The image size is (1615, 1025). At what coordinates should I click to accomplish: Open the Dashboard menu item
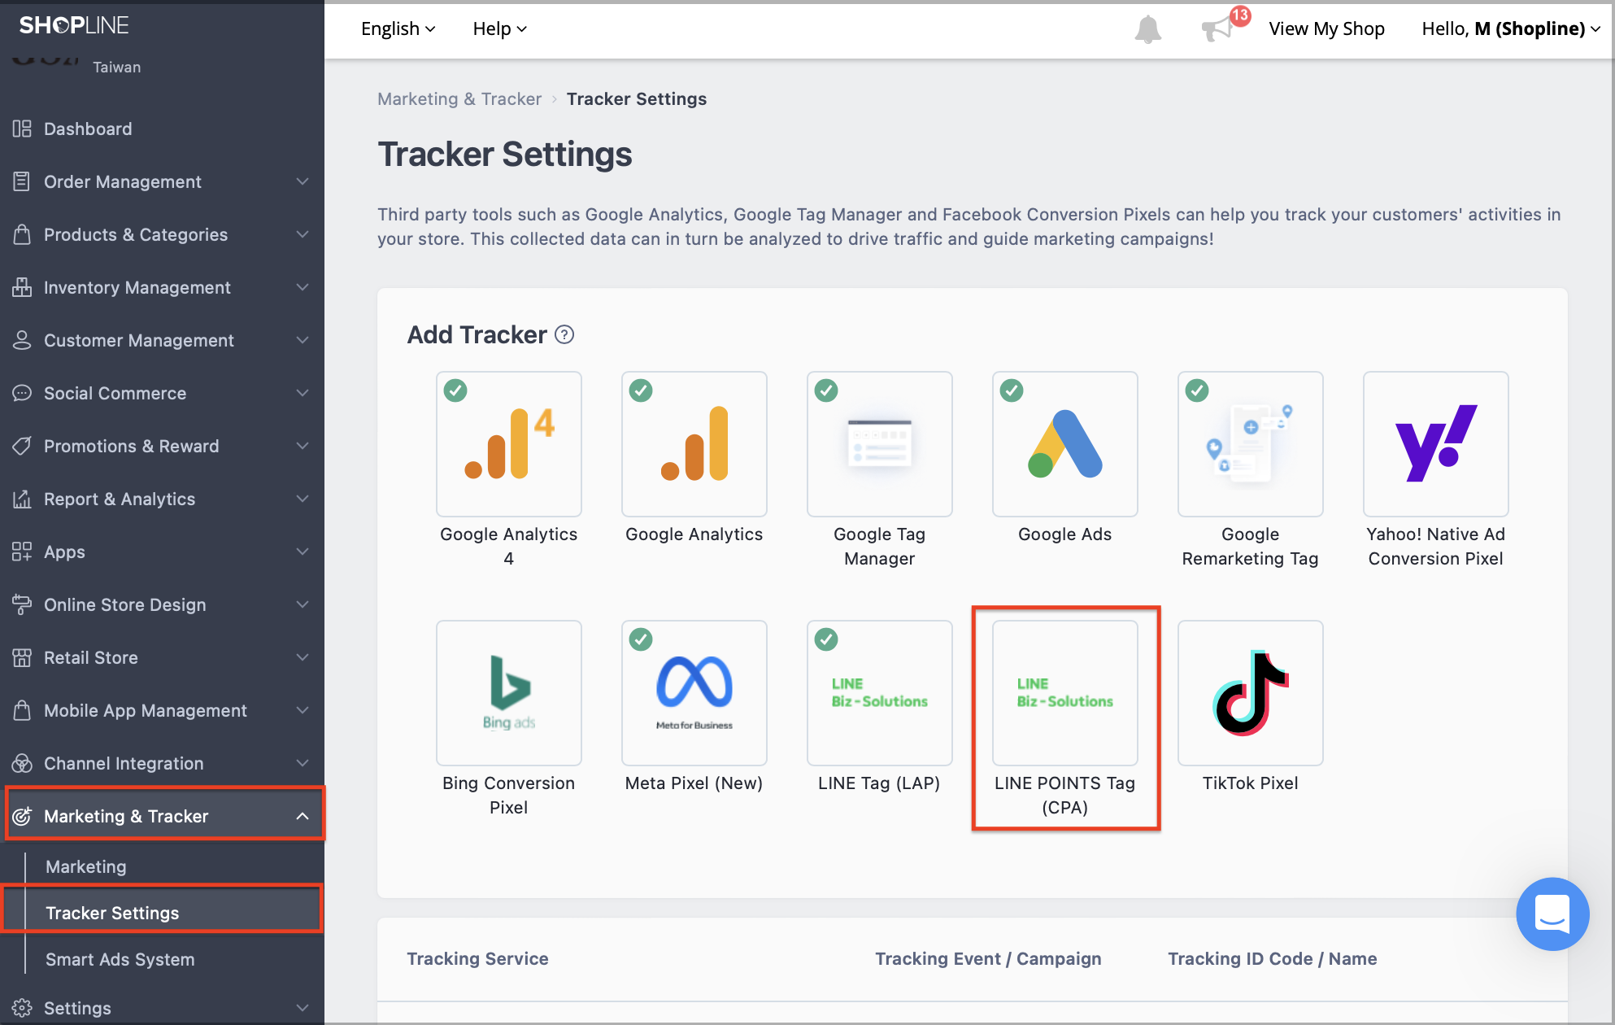(x=88, y=129)
